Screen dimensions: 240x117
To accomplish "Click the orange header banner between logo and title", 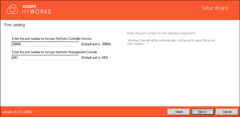I will click(x=126, y=10).
